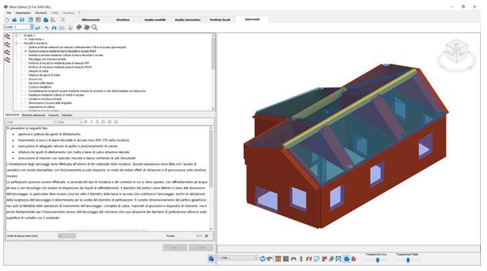Image resolution: width=487 pixels, height=271 pixels.
Task: Switch to the Elementi selezionati tab
Action: click(x=34, y=115)
